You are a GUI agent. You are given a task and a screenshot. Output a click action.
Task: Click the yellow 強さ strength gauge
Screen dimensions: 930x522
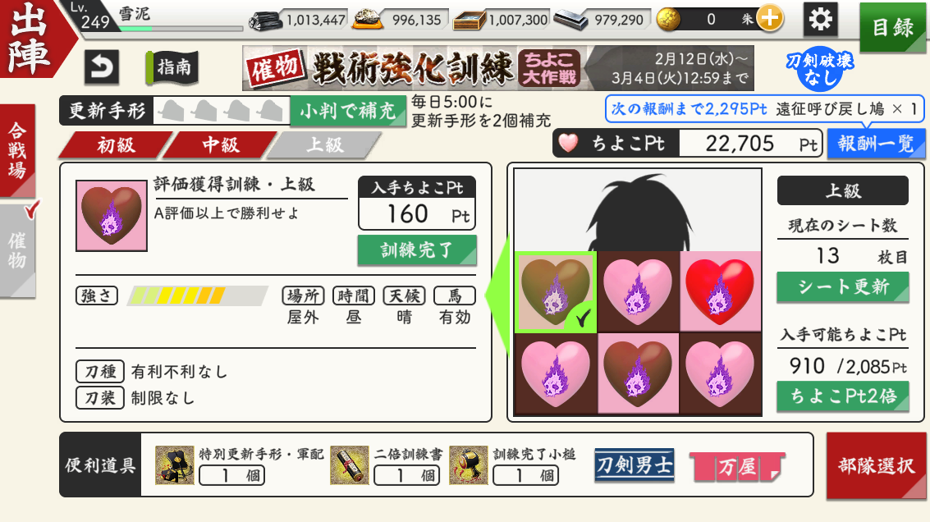(198, 295)
